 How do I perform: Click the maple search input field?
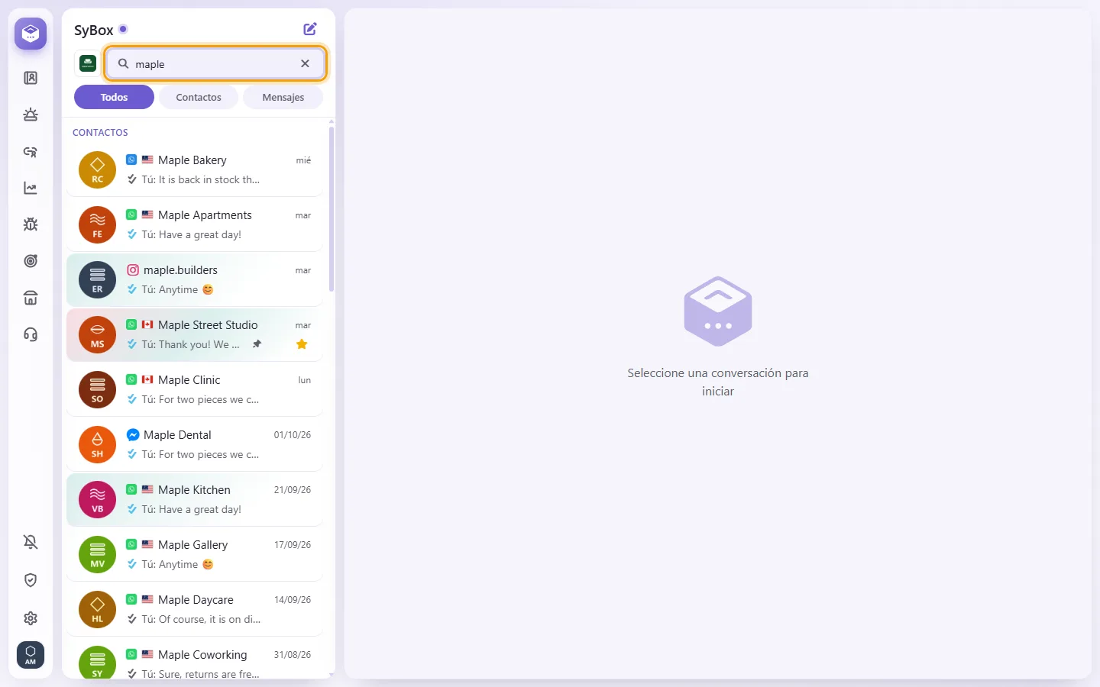pyautogui.click(x=216, y=63)
